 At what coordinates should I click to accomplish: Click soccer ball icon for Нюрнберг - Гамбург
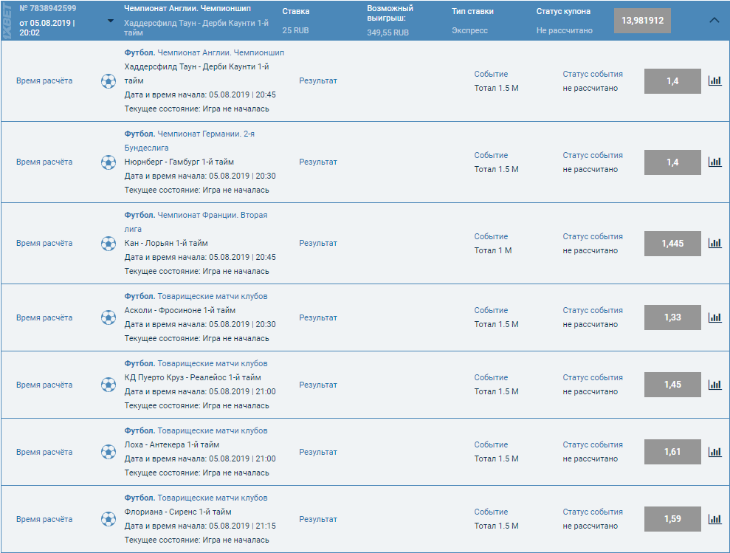click(109, 162)
